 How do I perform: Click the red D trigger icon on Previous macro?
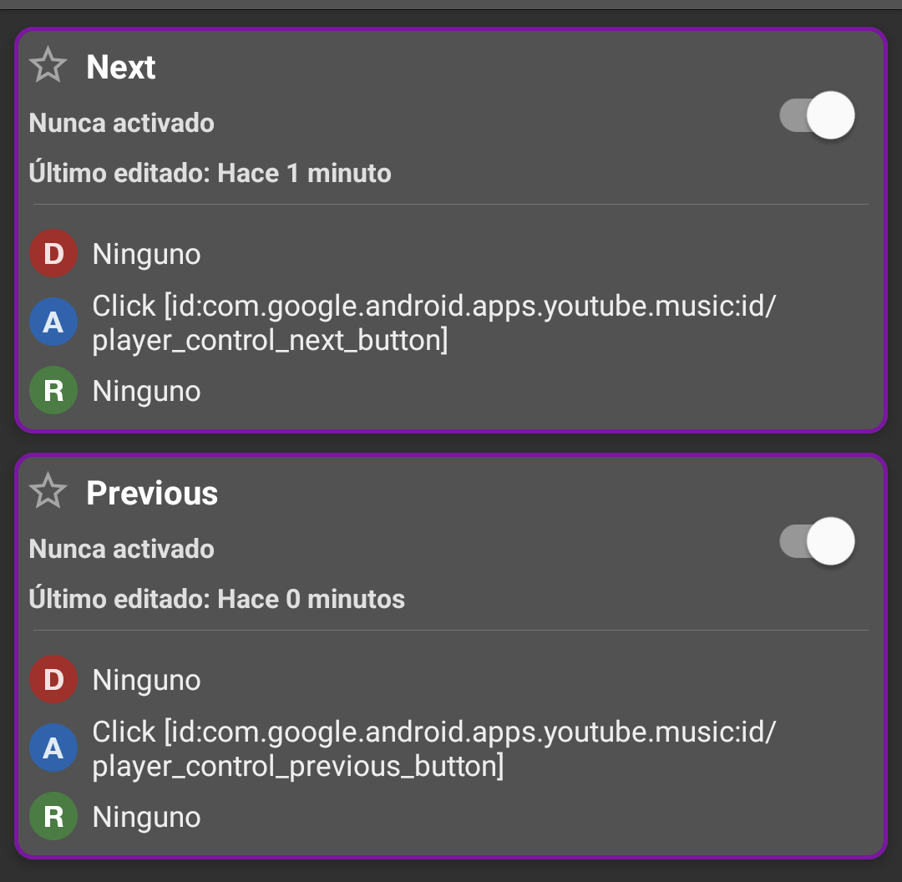pyautogui.click(x=53, y=679)
